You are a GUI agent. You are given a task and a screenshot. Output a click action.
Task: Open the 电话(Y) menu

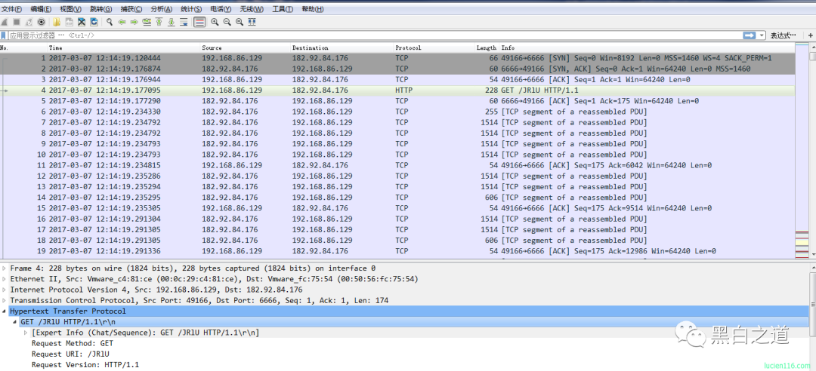click(x=221, y=9)
